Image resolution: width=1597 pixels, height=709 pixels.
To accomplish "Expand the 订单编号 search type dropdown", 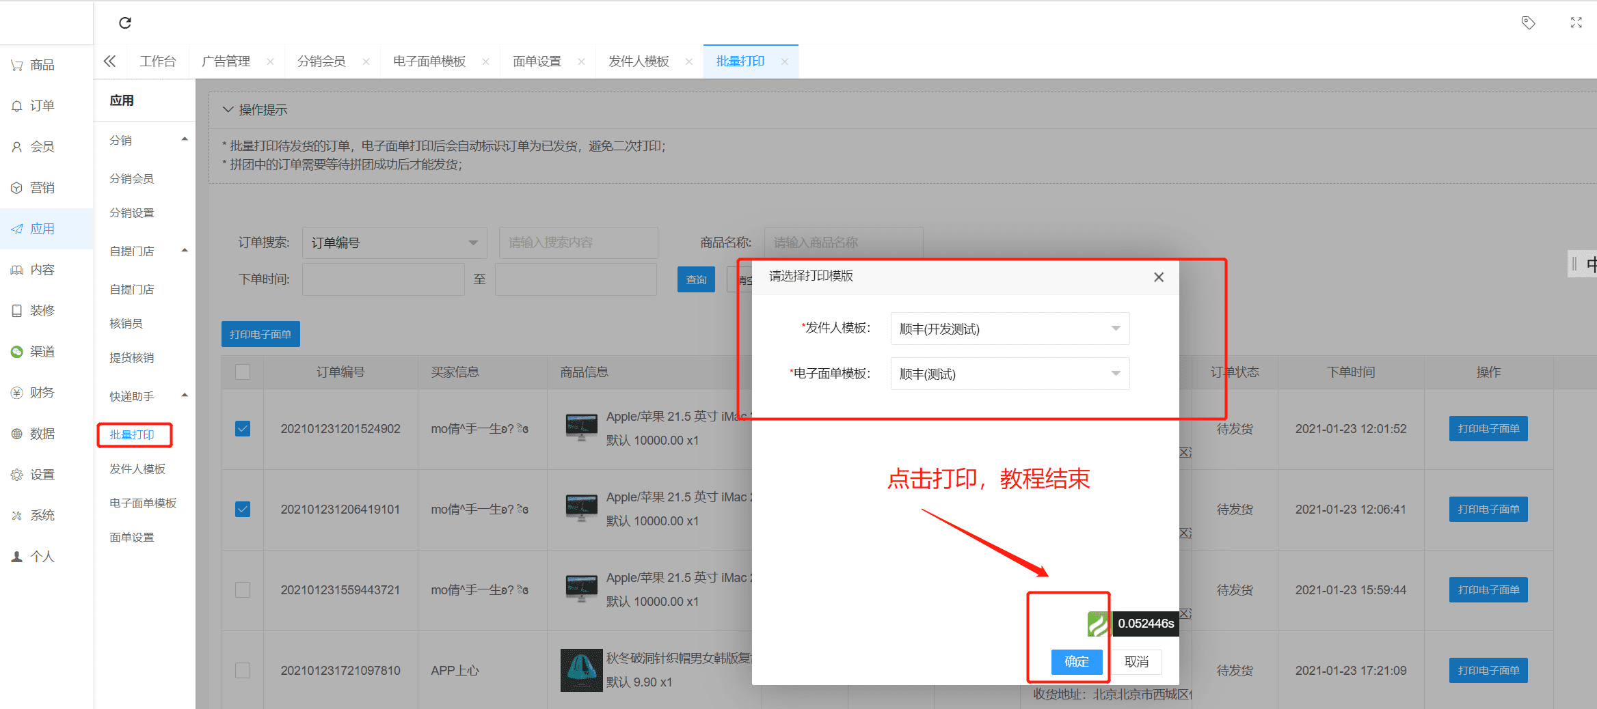I will tap(394, 243).
